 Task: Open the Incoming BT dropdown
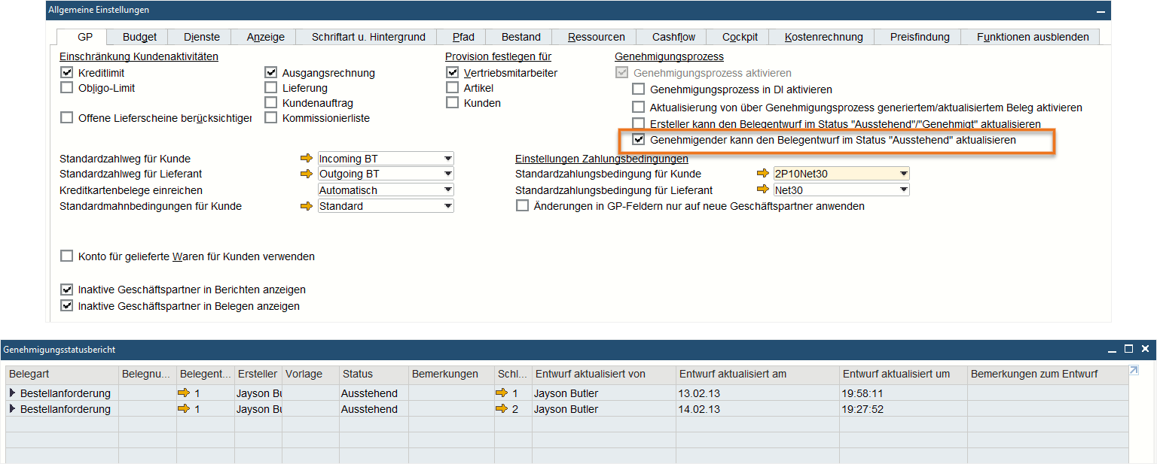[x=449, y=158]
